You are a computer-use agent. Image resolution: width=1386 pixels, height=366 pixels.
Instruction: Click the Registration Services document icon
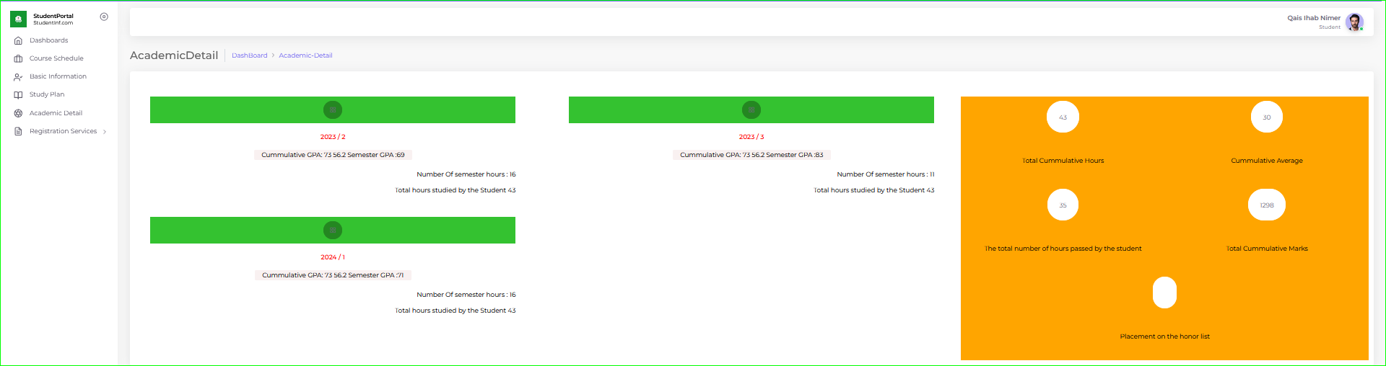(18, 131)
